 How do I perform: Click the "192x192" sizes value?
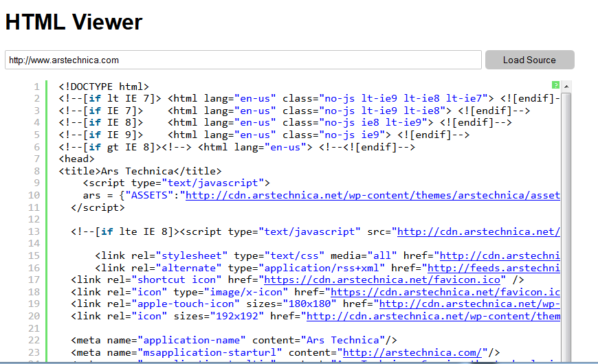tap(237, 317)
